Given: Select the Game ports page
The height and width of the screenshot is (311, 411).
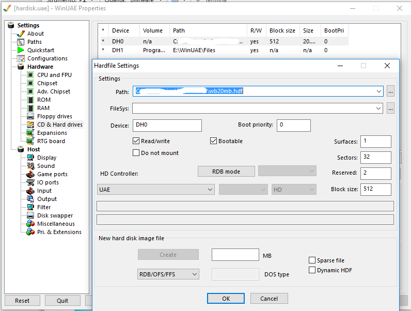Looking at the screenshot, I should (52, 174).
